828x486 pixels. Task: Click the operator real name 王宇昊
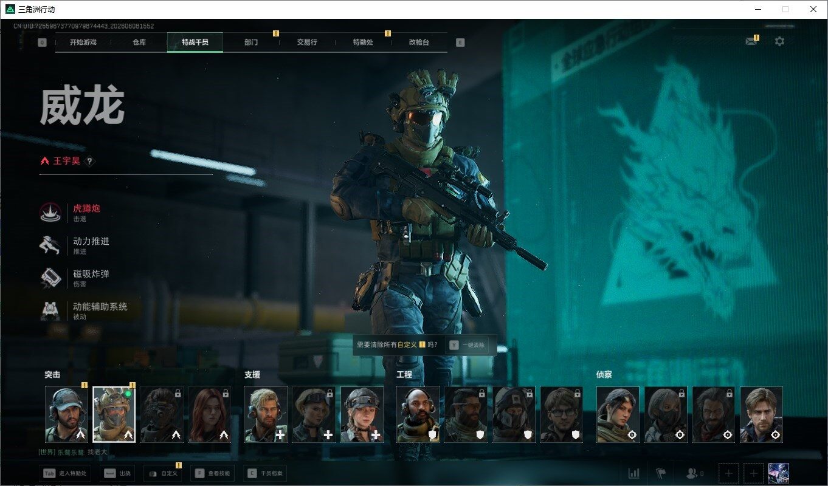(66, 161)
